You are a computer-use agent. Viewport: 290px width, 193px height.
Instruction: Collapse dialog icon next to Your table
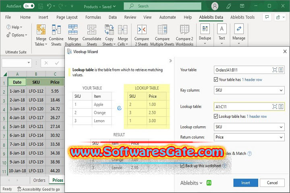coord(281,70)
